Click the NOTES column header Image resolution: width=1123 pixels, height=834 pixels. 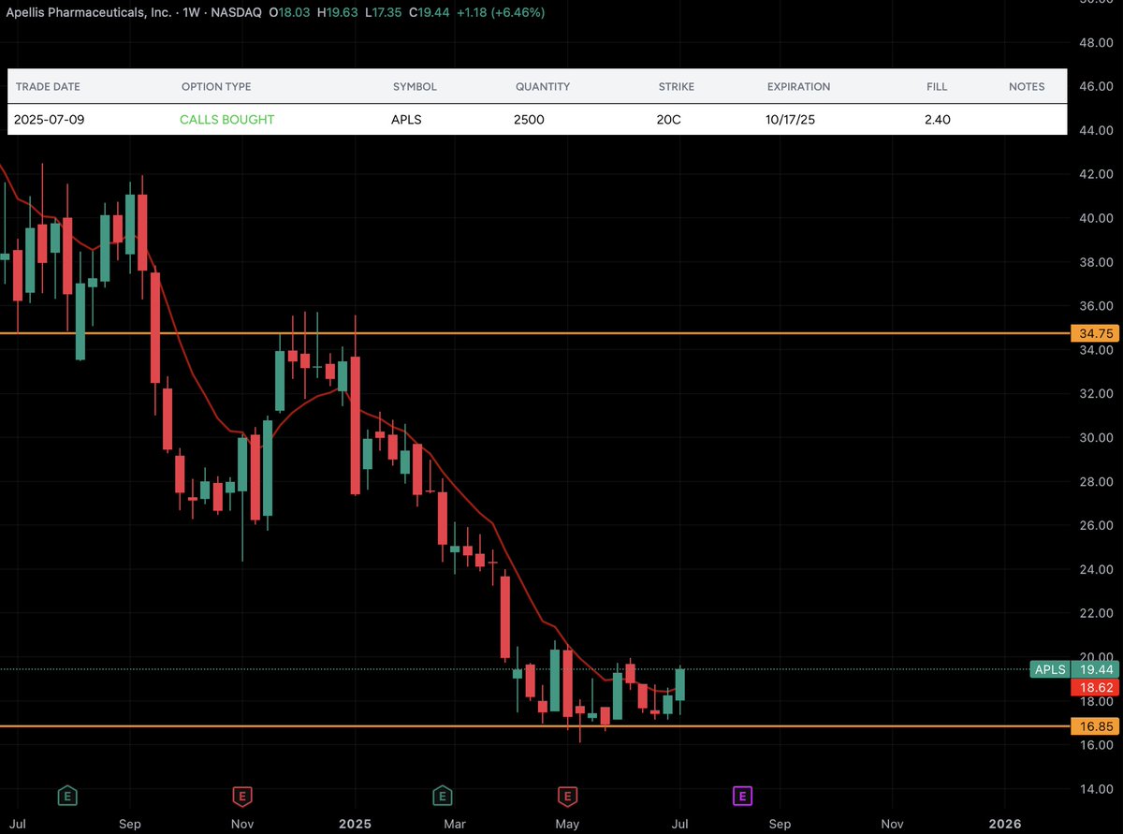click(x=1027, y=86)
